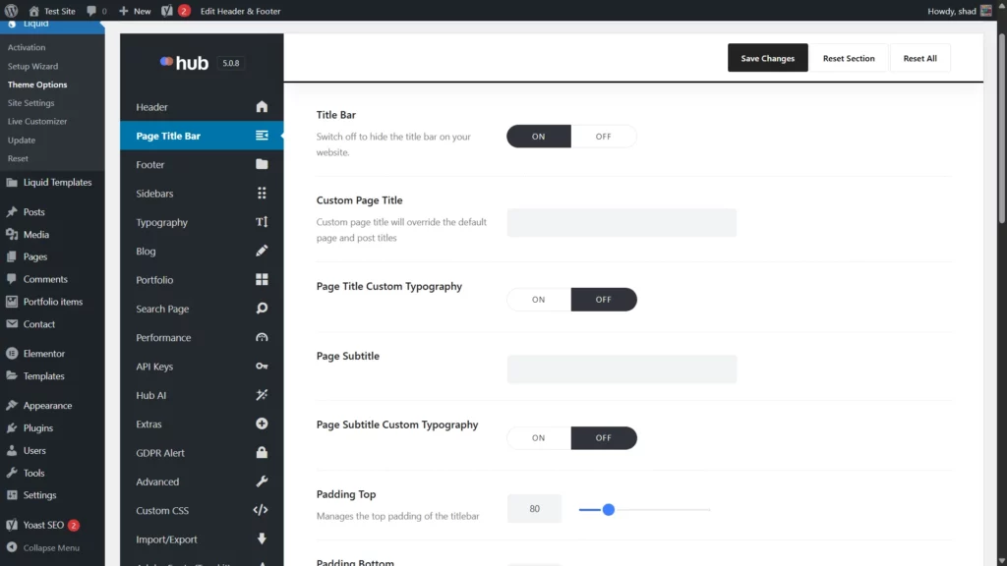Turn ON Page Subtitle Custom Typography
The image size is (1007, 566).
tap(539, 438)
